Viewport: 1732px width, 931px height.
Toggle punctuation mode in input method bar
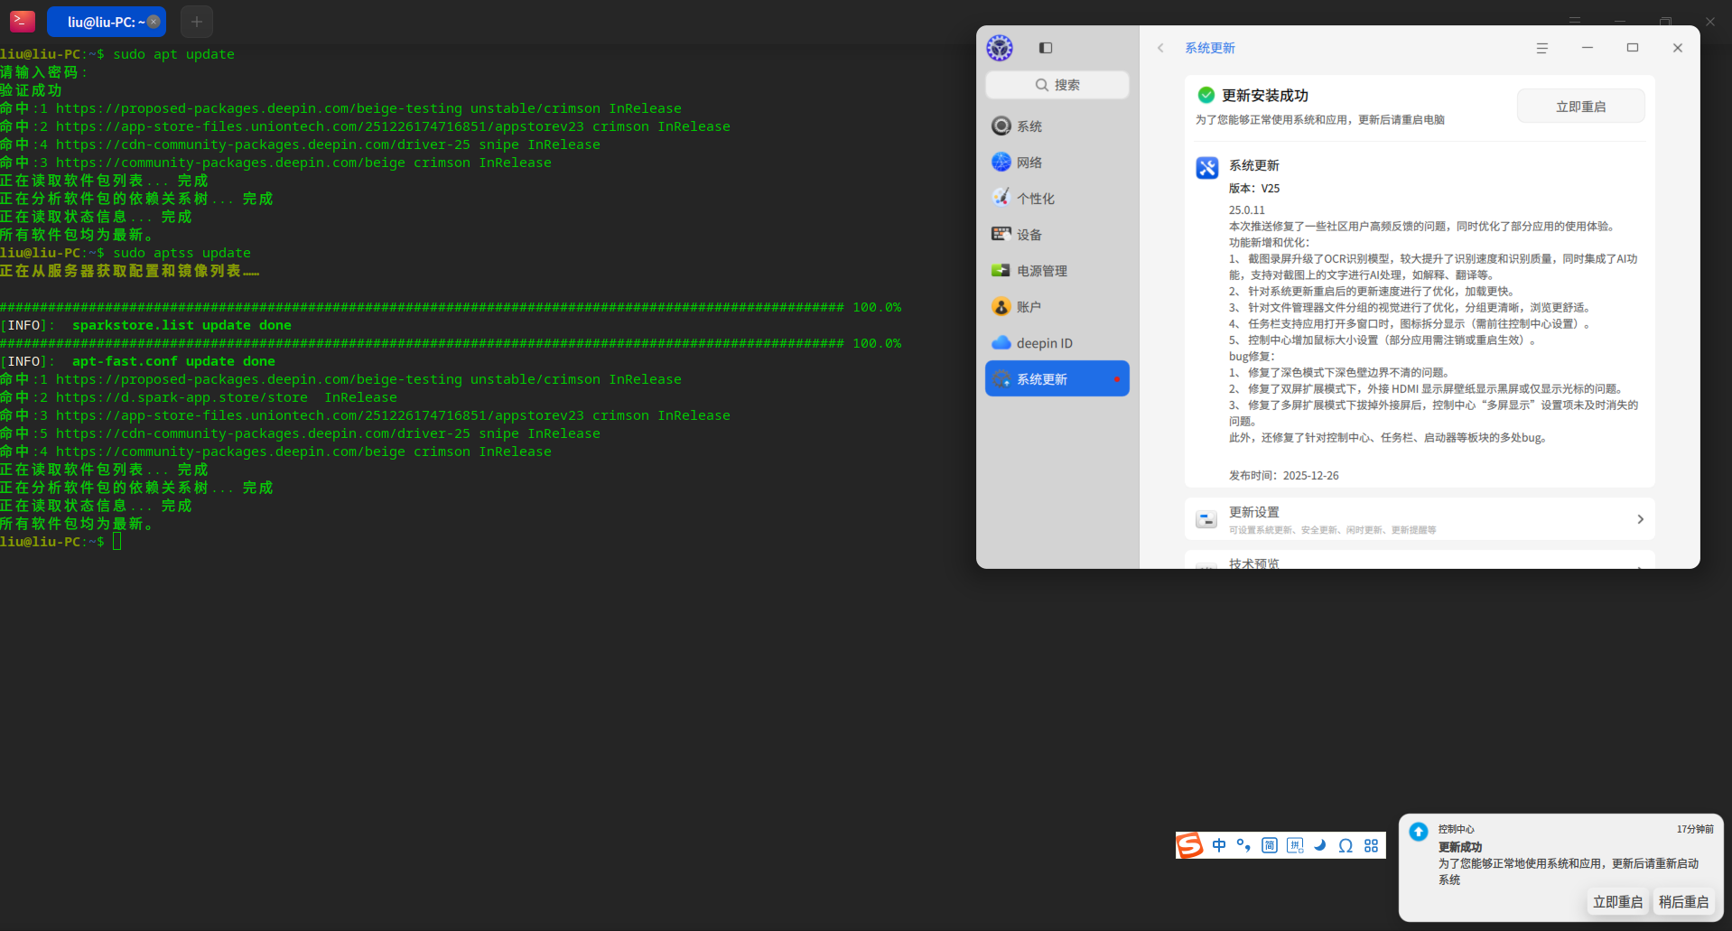1243,845
